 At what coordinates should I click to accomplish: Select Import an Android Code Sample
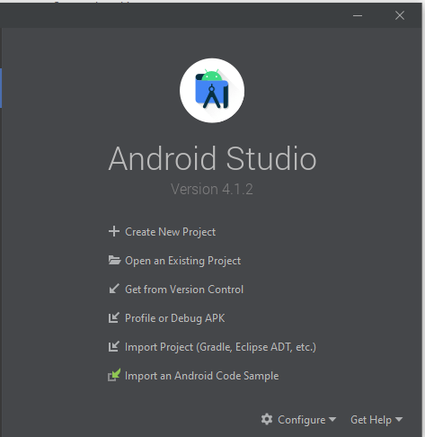pyautogui.click(x=202, y=376)
